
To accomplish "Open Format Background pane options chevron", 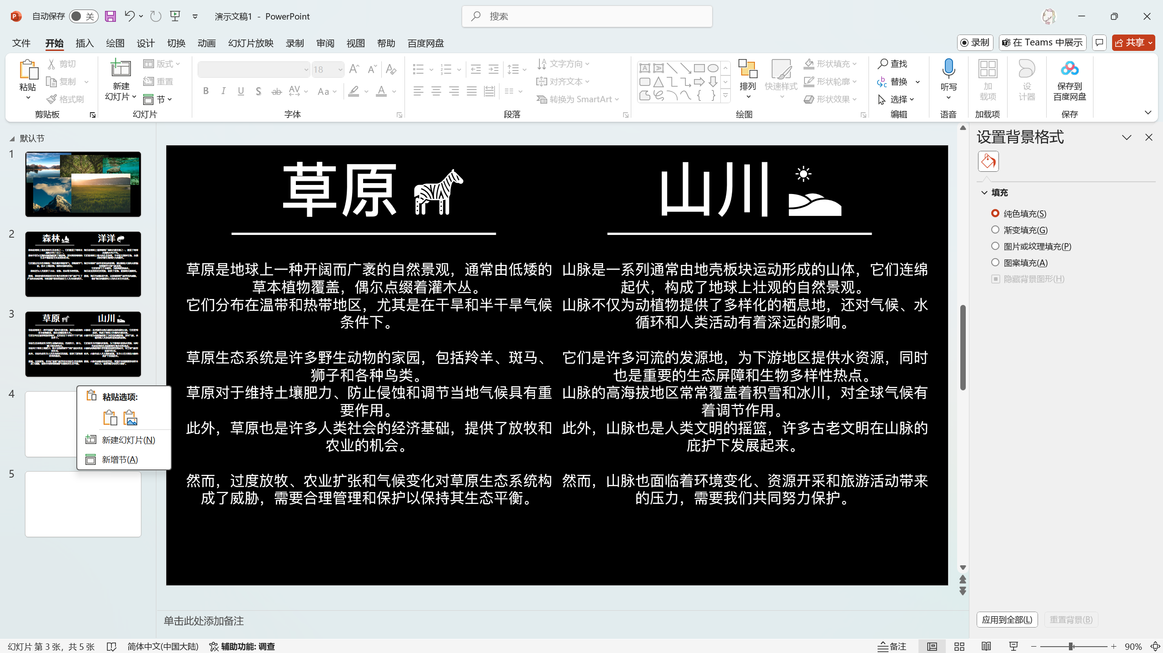I will coord(1127,137).
